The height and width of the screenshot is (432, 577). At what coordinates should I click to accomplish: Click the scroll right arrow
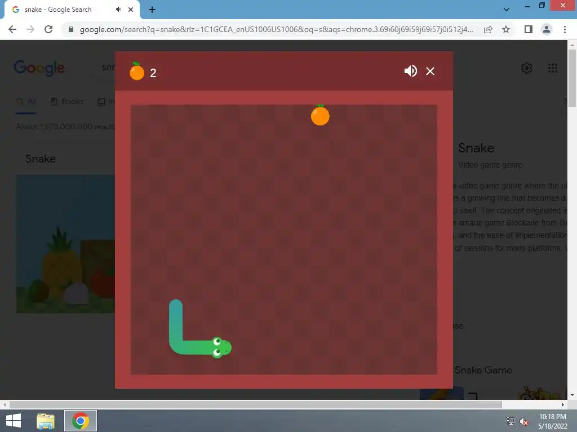[x=563, y=404]
